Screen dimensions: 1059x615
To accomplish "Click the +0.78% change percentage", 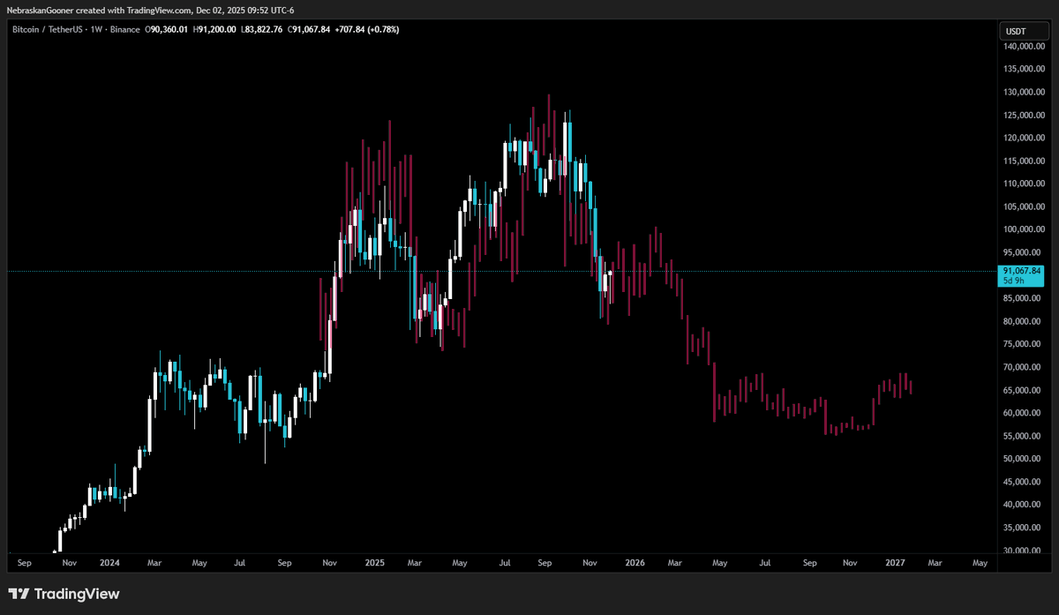I will (x=381, y=29).
